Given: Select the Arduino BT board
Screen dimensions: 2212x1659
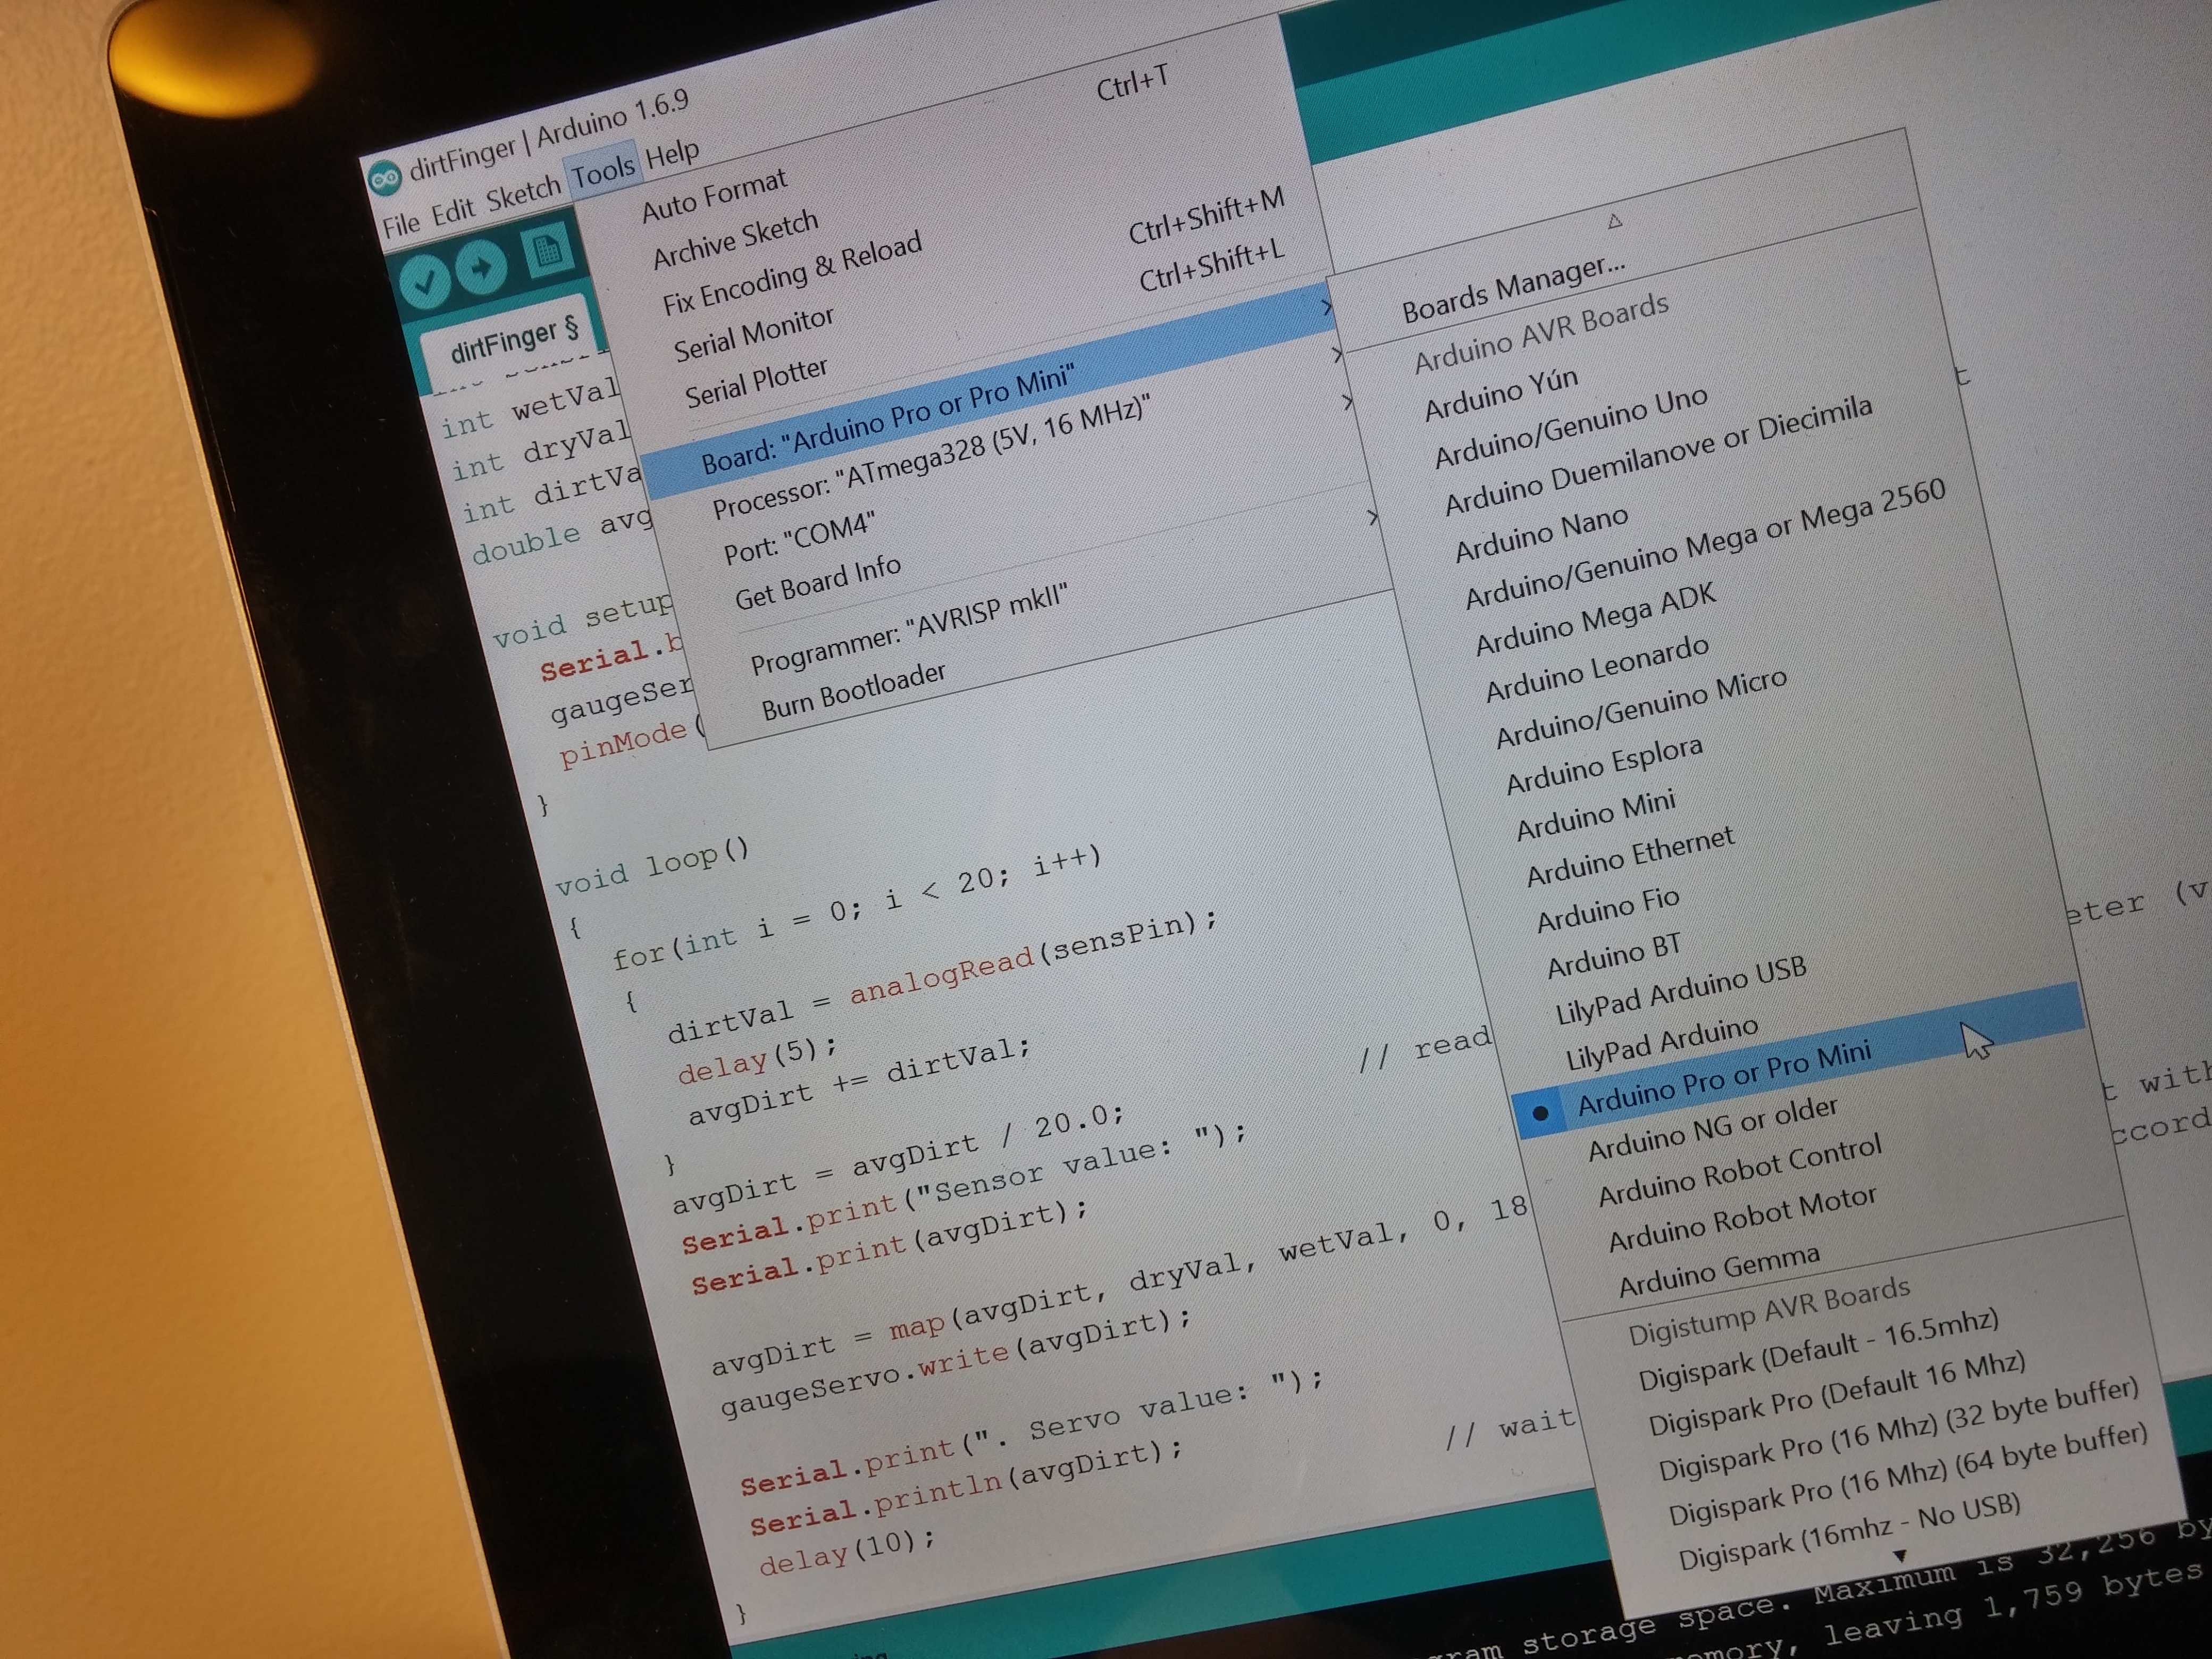Looking at the screenshot, I should coord(1614,956).
